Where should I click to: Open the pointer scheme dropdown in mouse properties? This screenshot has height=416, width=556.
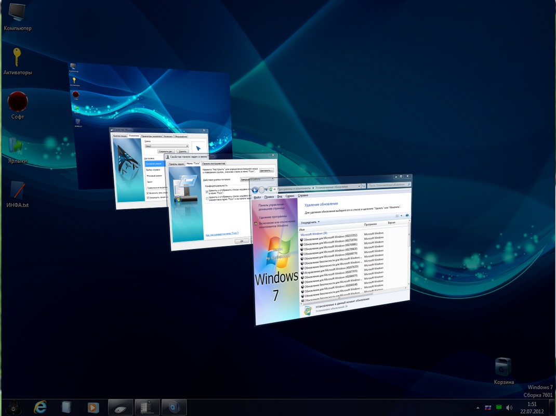[166, 146]
